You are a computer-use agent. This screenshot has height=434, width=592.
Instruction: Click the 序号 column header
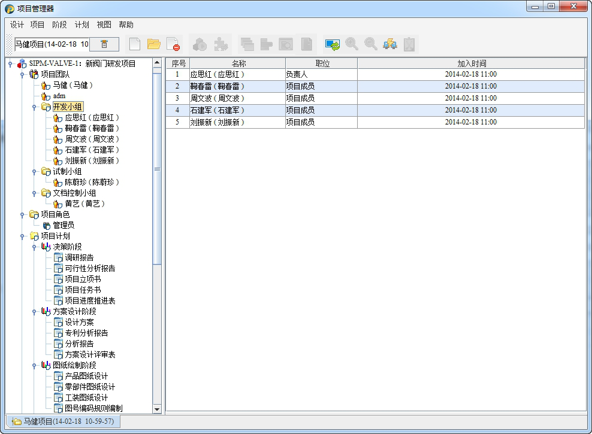(178, 63)
